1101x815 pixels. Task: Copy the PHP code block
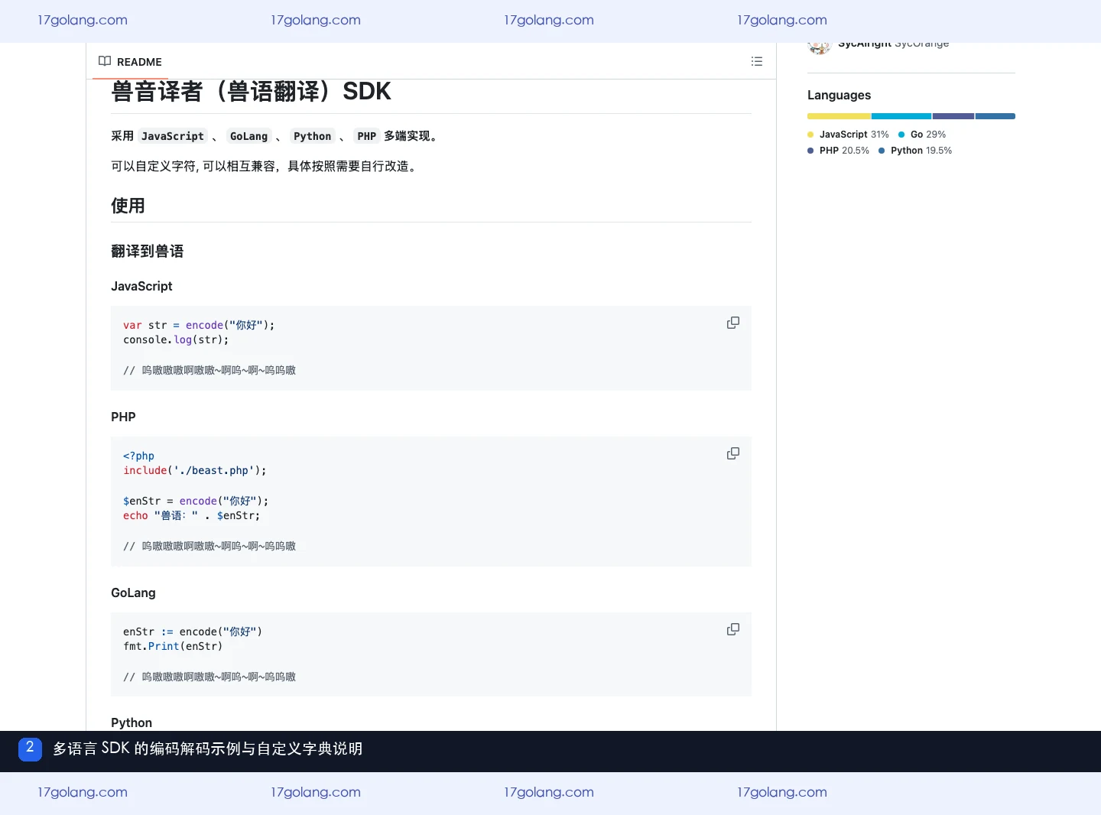pos(732,453)
